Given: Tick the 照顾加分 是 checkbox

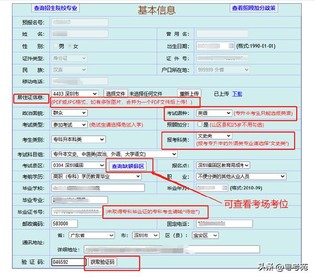Looking at the screenshot, I should click(199, 124).
